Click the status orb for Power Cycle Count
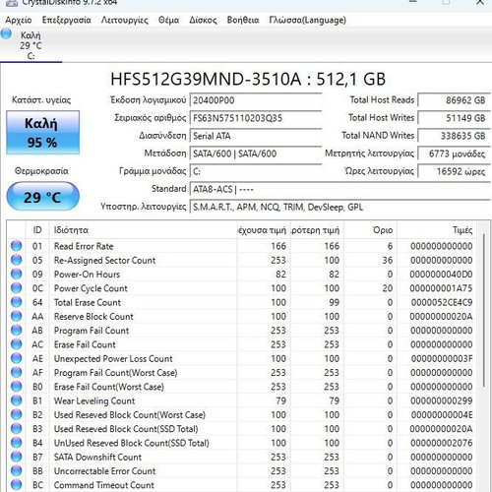Screen dimensions: 492x492 pyautogui.click(x=16, y=288)
